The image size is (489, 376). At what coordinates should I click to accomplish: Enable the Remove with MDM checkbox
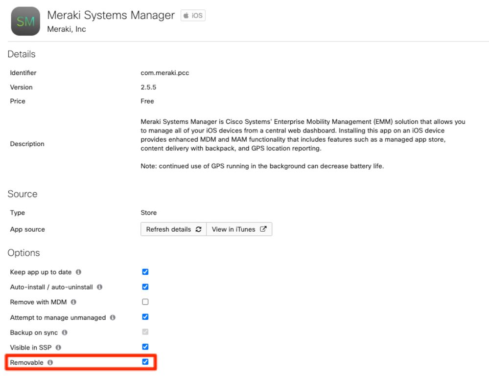145,302
